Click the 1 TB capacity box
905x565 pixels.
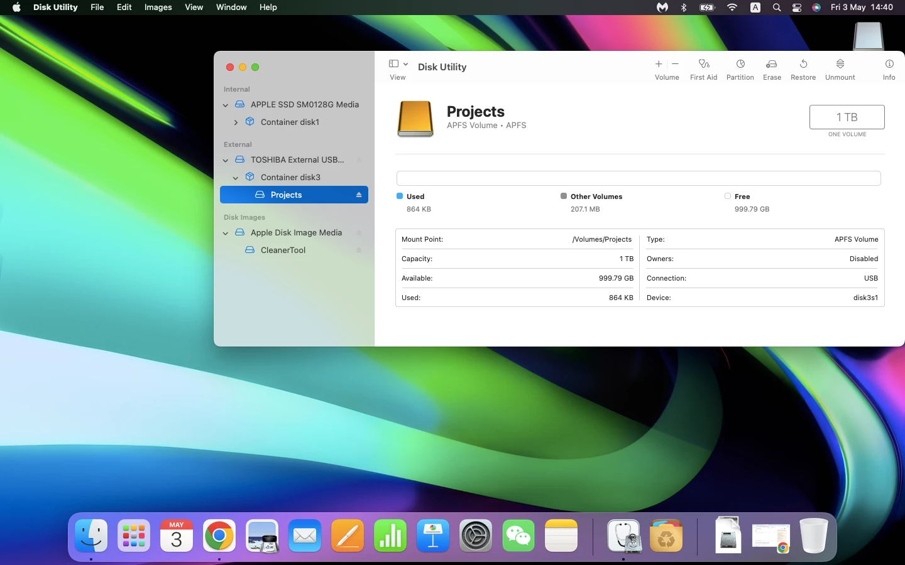coord(847,117)
